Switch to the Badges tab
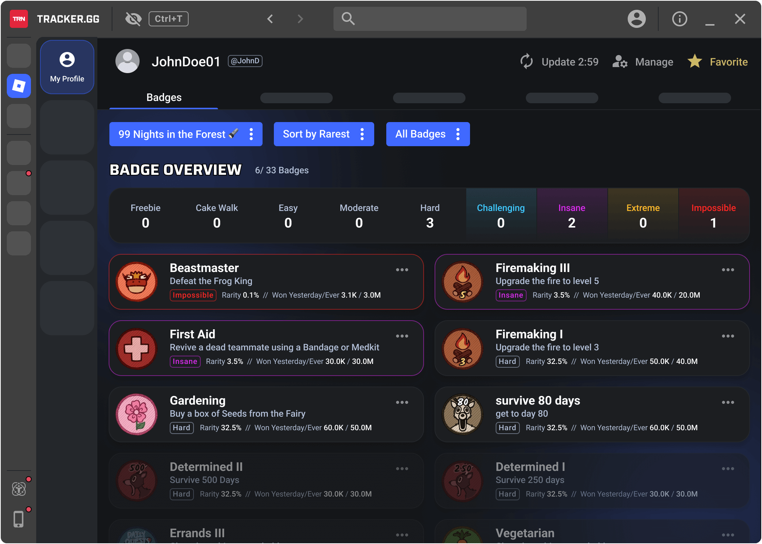This screenshot has width=762, height=544. click(164, 98)
